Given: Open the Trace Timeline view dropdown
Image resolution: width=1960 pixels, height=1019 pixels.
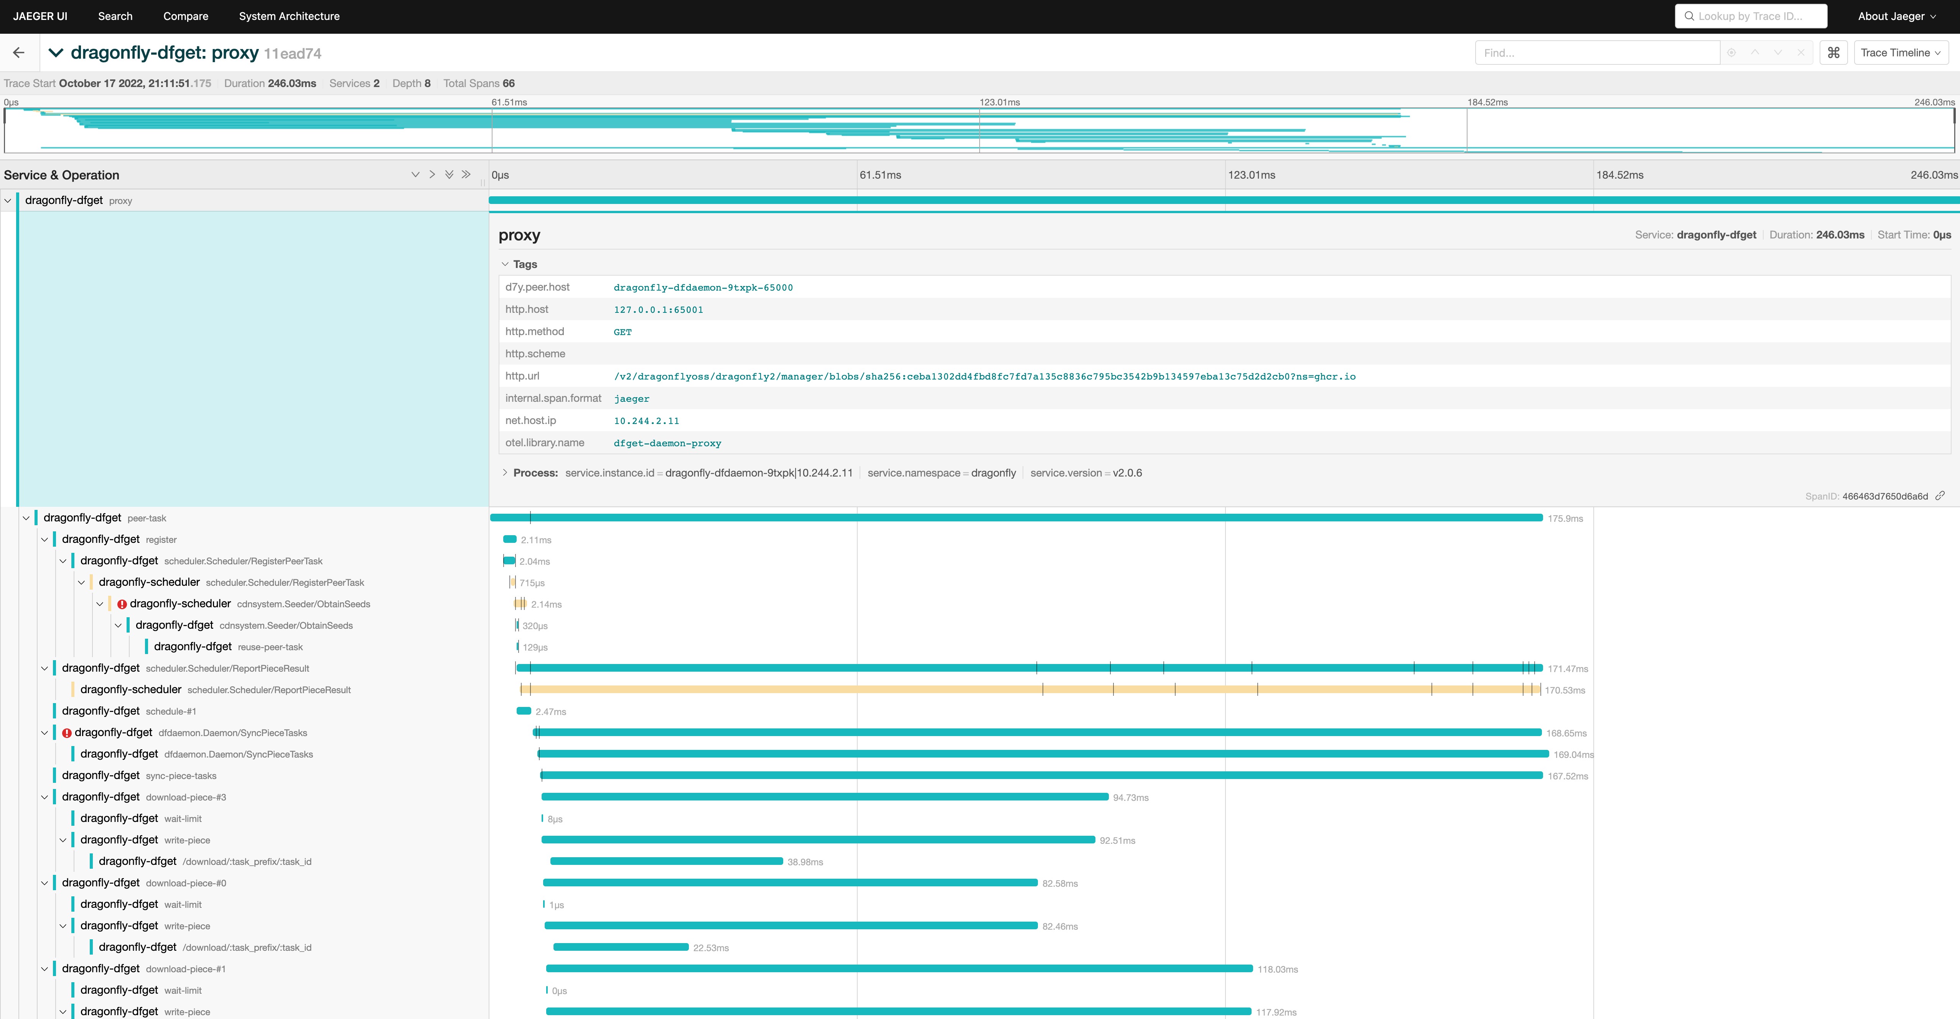Looking at the screenshot, I should tap(1901, 53).
